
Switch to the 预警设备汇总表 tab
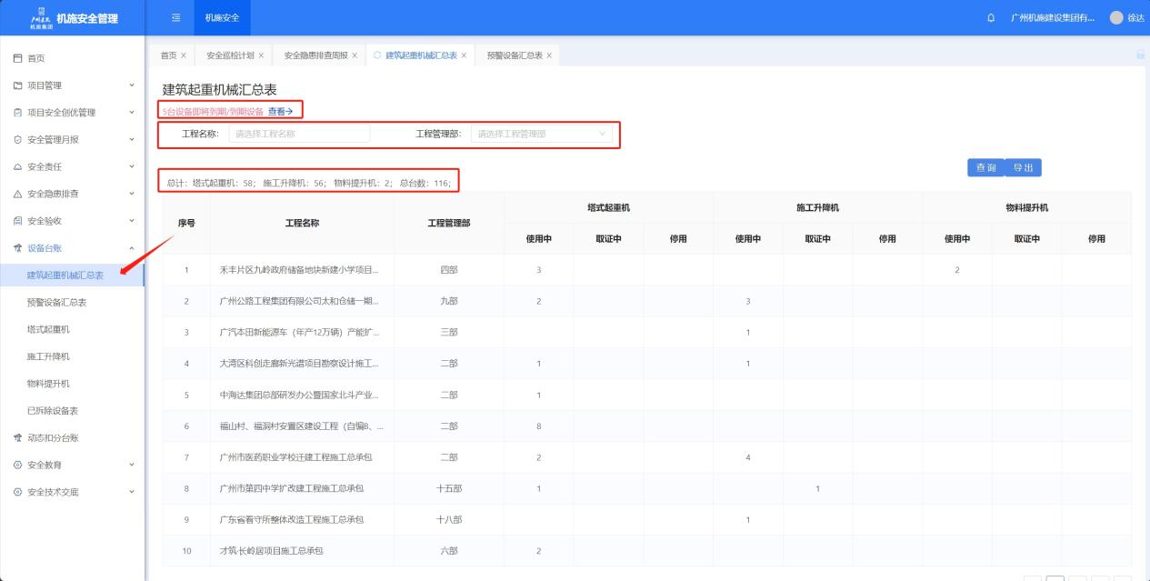tap(514, 55)
